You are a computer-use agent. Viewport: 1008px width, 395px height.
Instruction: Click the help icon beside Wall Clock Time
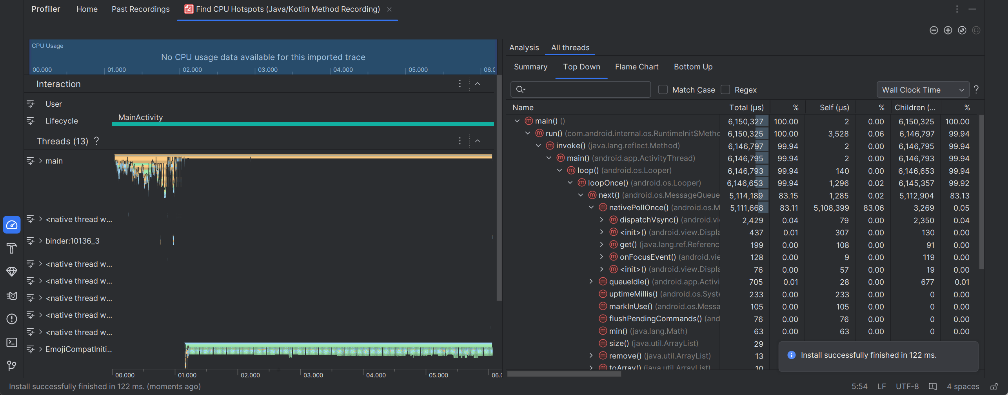click(x=976, y=90)
